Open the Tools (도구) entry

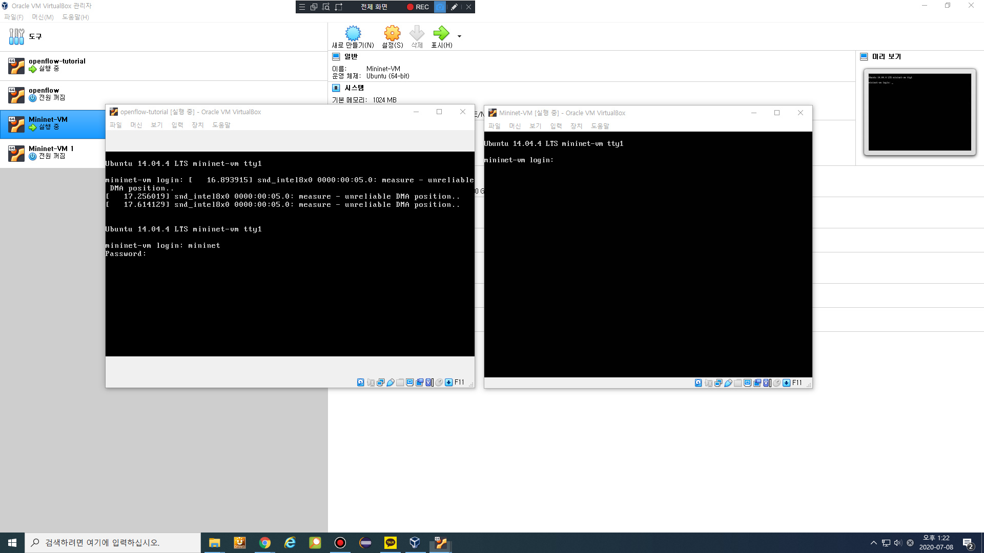pos(164,37)
